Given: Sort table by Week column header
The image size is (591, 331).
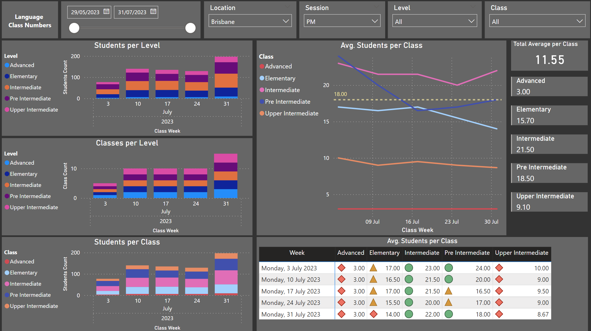Looking at the screenshot, I should [297, 253].
